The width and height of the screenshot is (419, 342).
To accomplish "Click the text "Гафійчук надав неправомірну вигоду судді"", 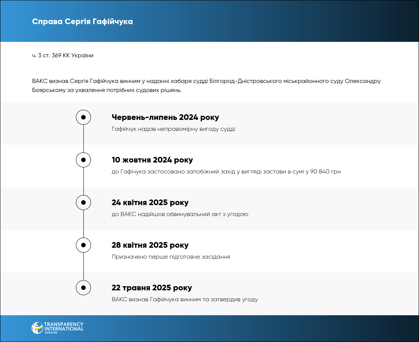I will pos(173,129).
